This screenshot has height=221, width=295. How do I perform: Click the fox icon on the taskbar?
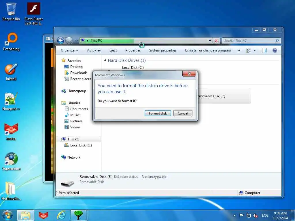coord(44,215)
